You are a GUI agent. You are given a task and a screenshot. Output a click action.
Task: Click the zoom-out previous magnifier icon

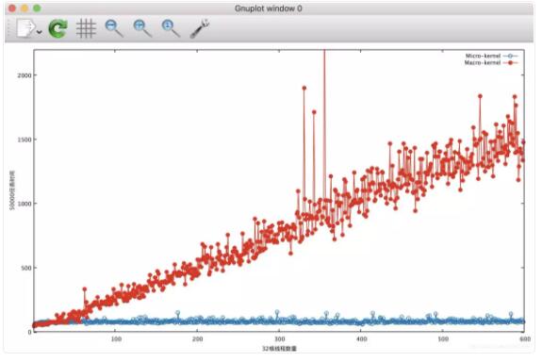(114, 28)
